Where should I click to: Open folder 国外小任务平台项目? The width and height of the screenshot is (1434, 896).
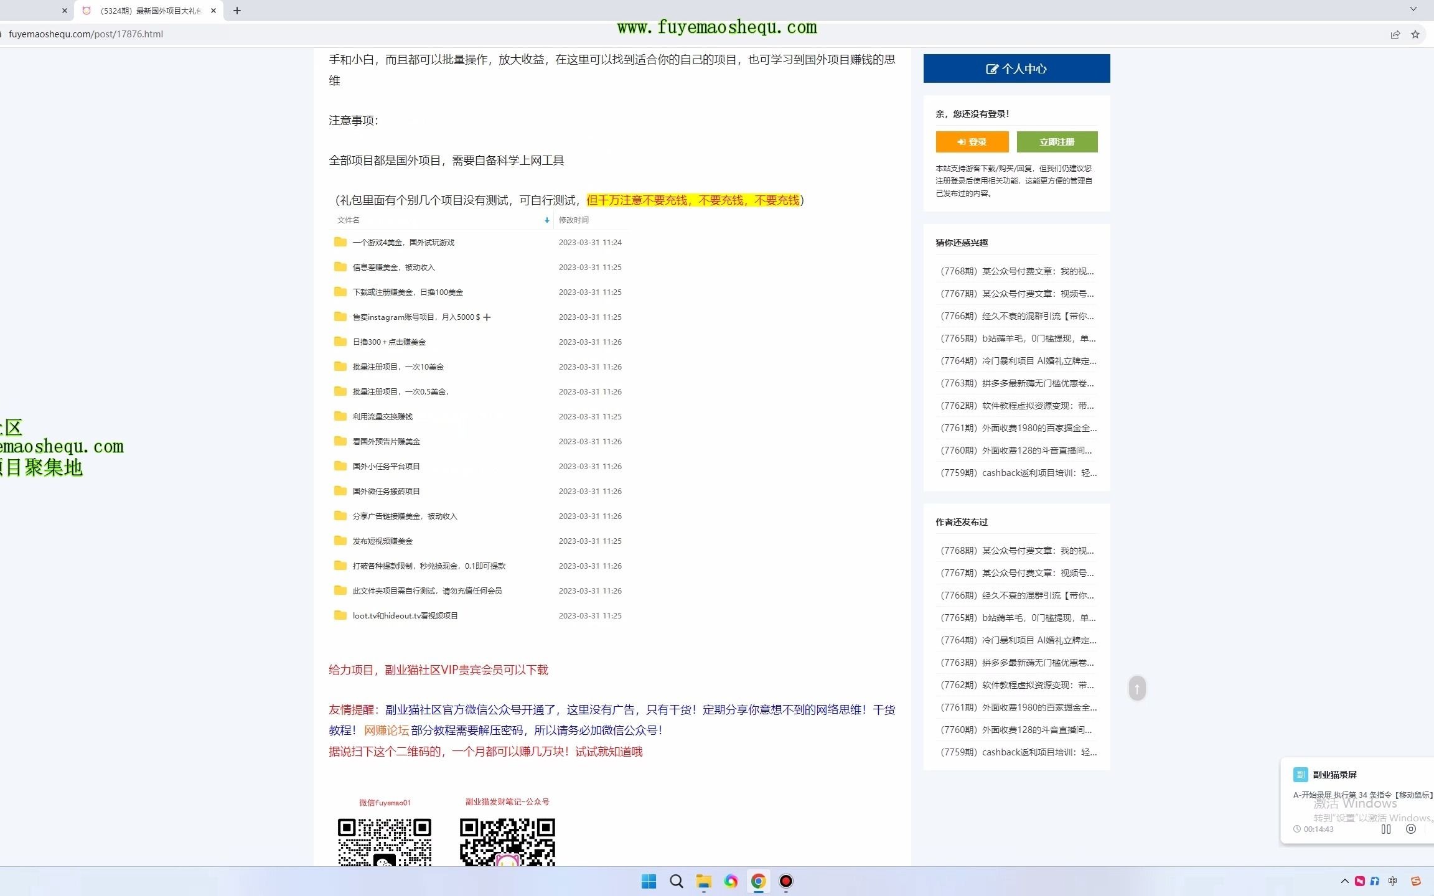tap(386, 467)
